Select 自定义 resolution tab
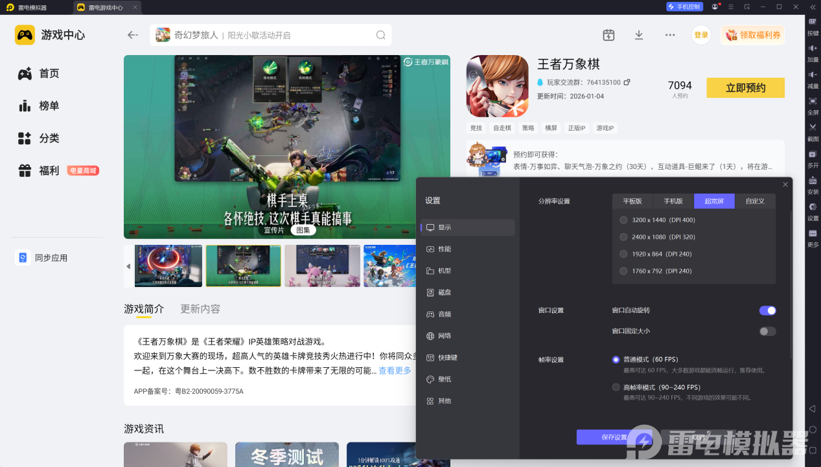821x467 pixels. point(755,201)
